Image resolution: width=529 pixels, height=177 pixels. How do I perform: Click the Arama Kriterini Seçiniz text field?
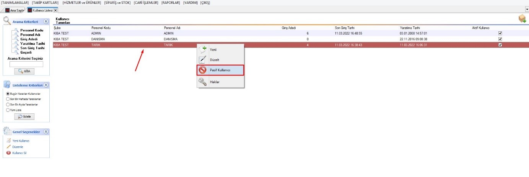(26, 64)
